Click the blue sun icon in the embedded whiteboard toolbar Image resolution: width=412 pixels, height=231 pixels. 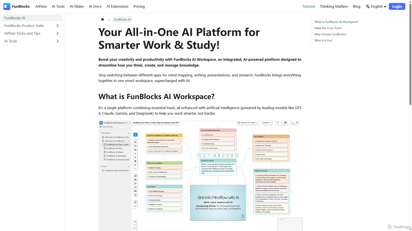[x=136, y=135]
